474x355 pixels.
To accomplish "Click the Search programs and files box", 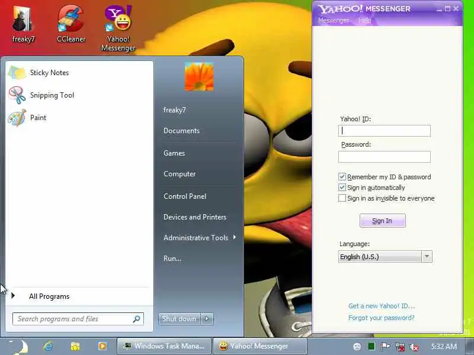I will pyautogui.click(x=78, y=319).
